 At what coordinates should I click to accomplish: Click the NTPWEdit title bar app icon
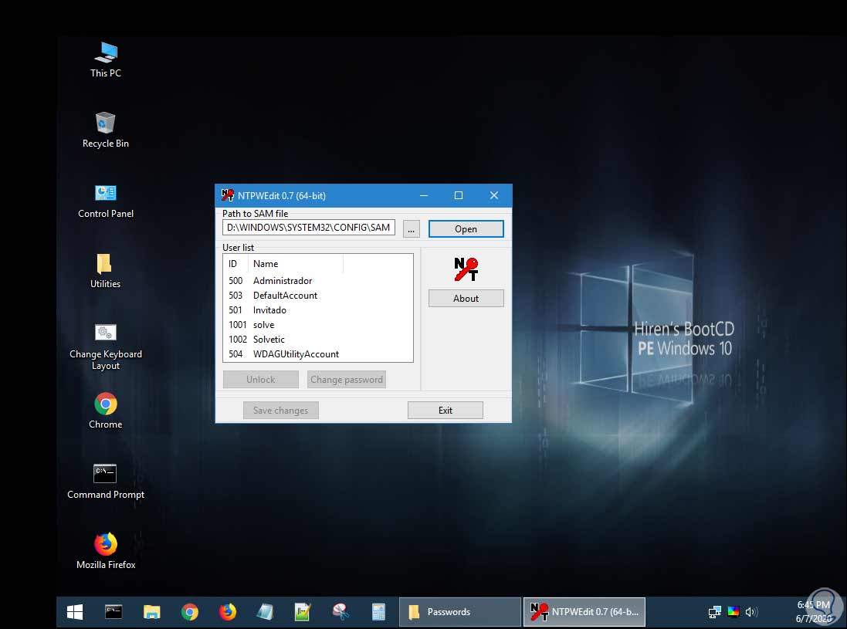228,195
